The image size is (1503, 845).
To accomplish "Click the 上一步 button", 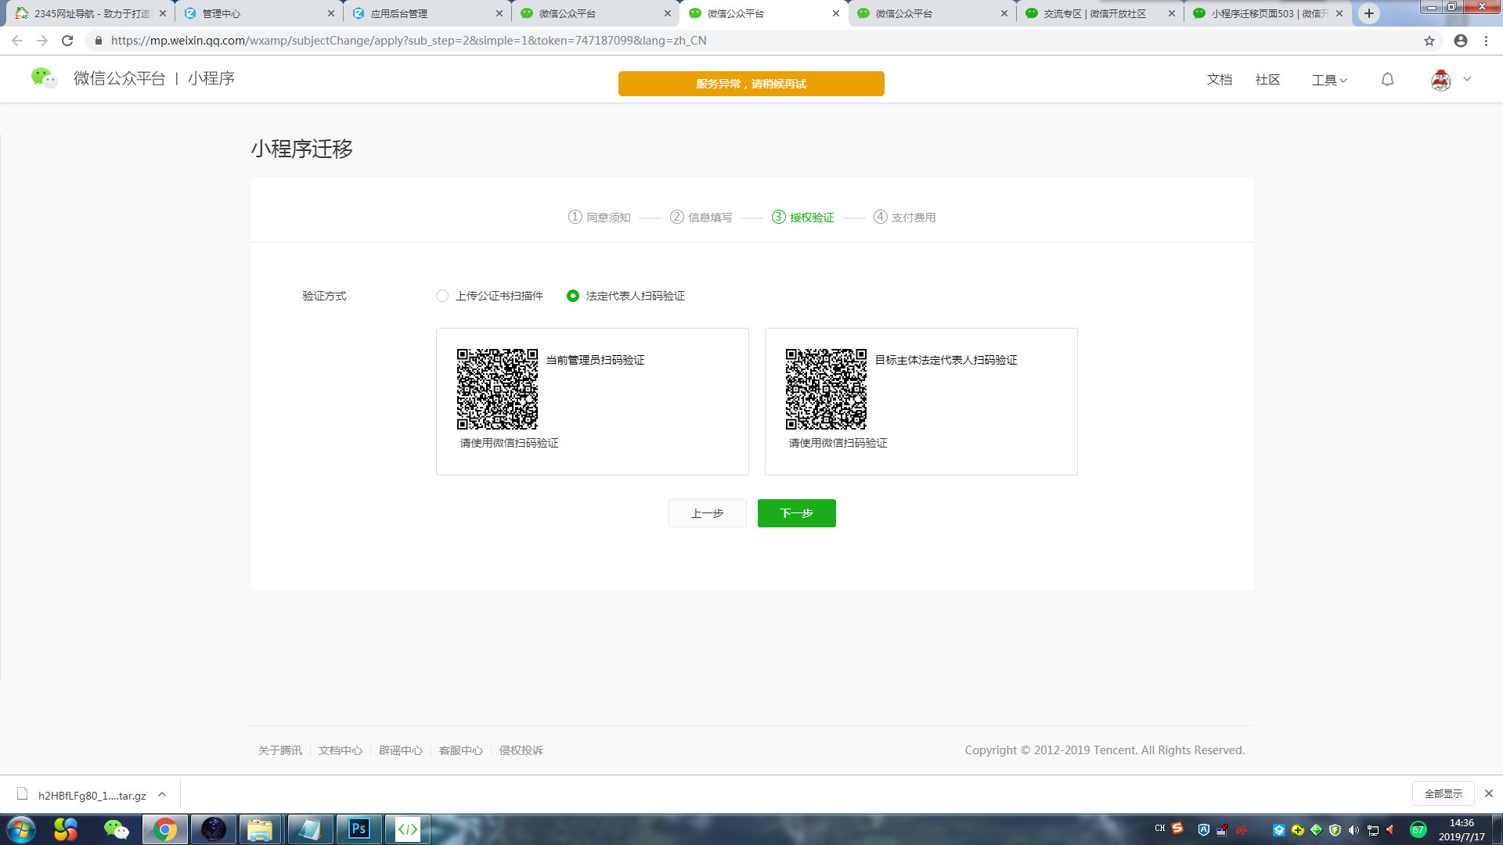I will click(707, 513).
